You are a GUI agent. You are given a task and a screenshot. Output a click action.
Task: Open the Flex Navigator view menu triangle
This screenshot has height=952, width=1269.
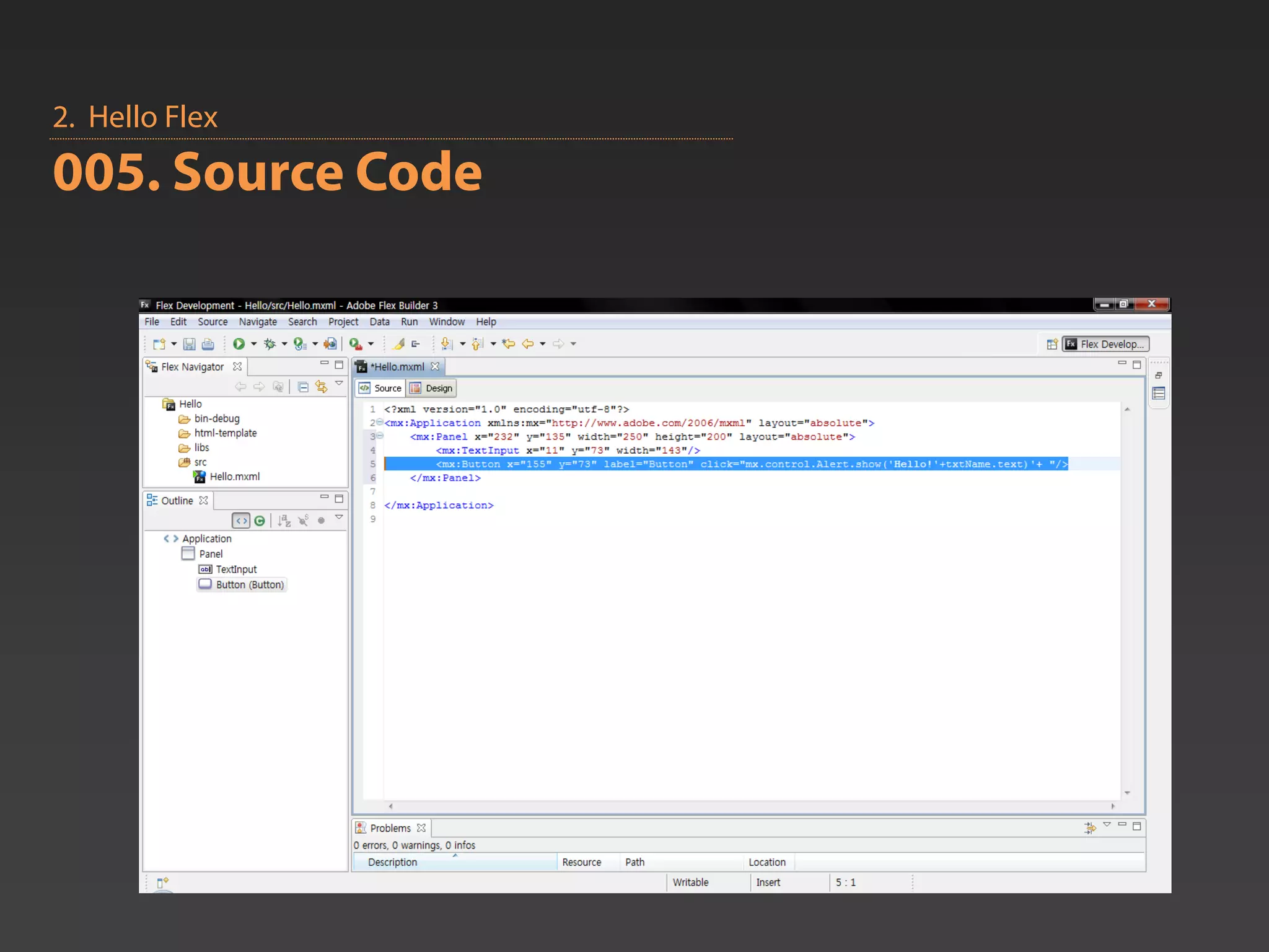point(339,384)
